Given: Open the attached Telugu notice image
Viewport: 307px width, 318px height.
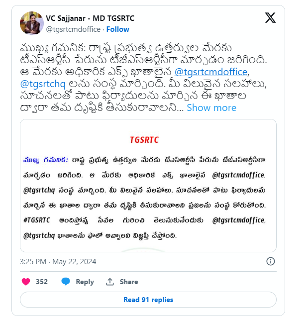Looking at the screenshot, I should point(148,186).
